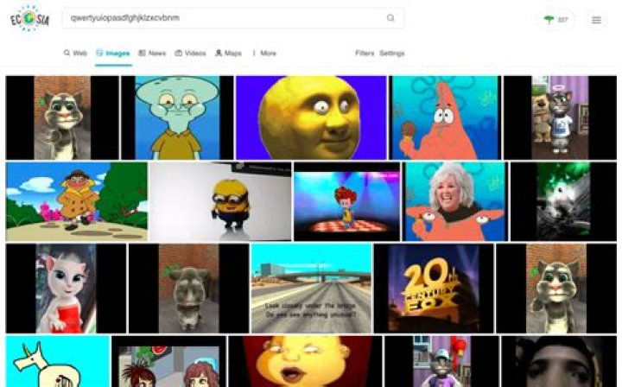Expand the More options menu
Screen dimensions: 622x387
(264, 54)
